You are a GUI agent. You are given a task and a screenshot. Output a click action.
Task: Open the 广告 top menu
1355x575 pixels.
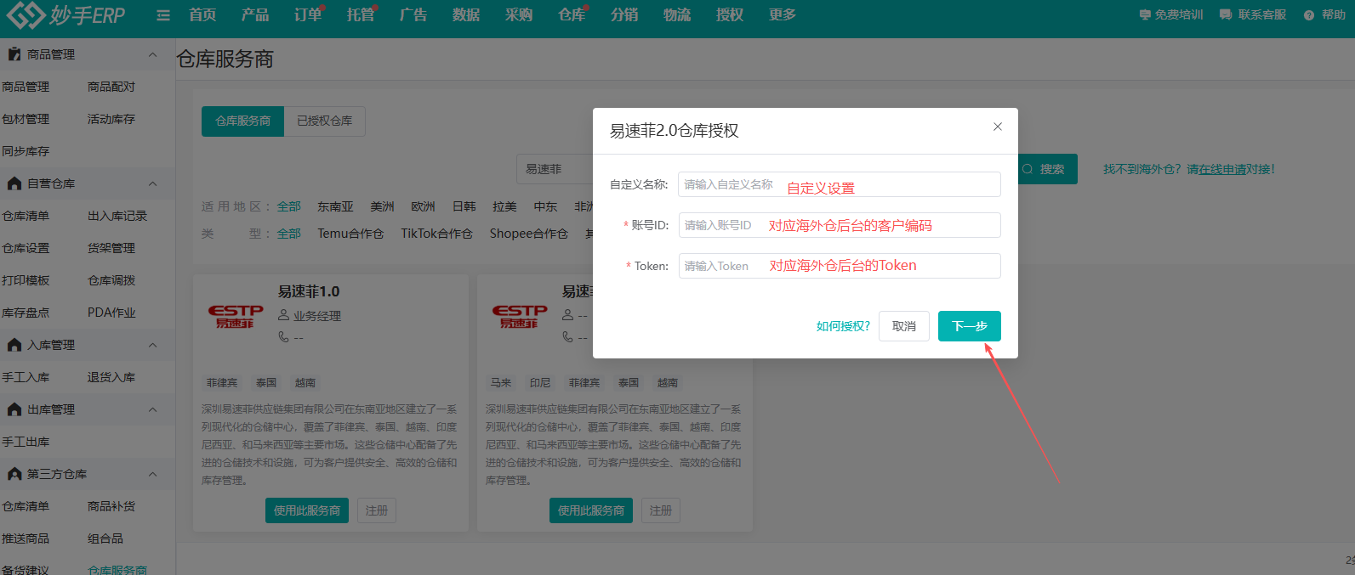click(413, 15)
